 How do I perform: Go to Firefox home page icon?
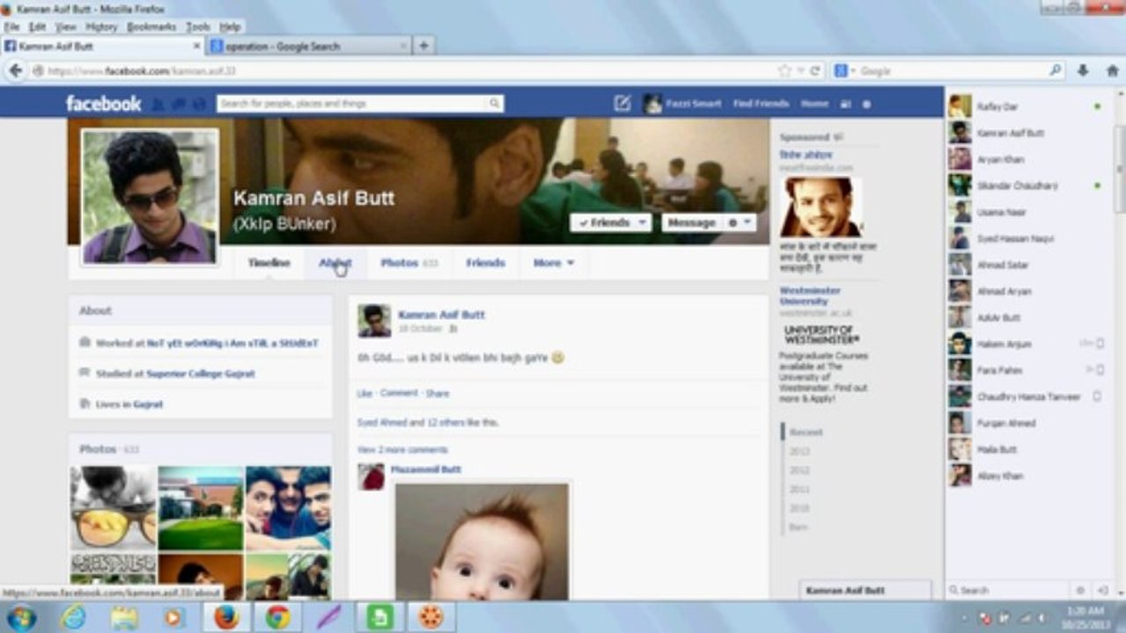coord(1112,70)
